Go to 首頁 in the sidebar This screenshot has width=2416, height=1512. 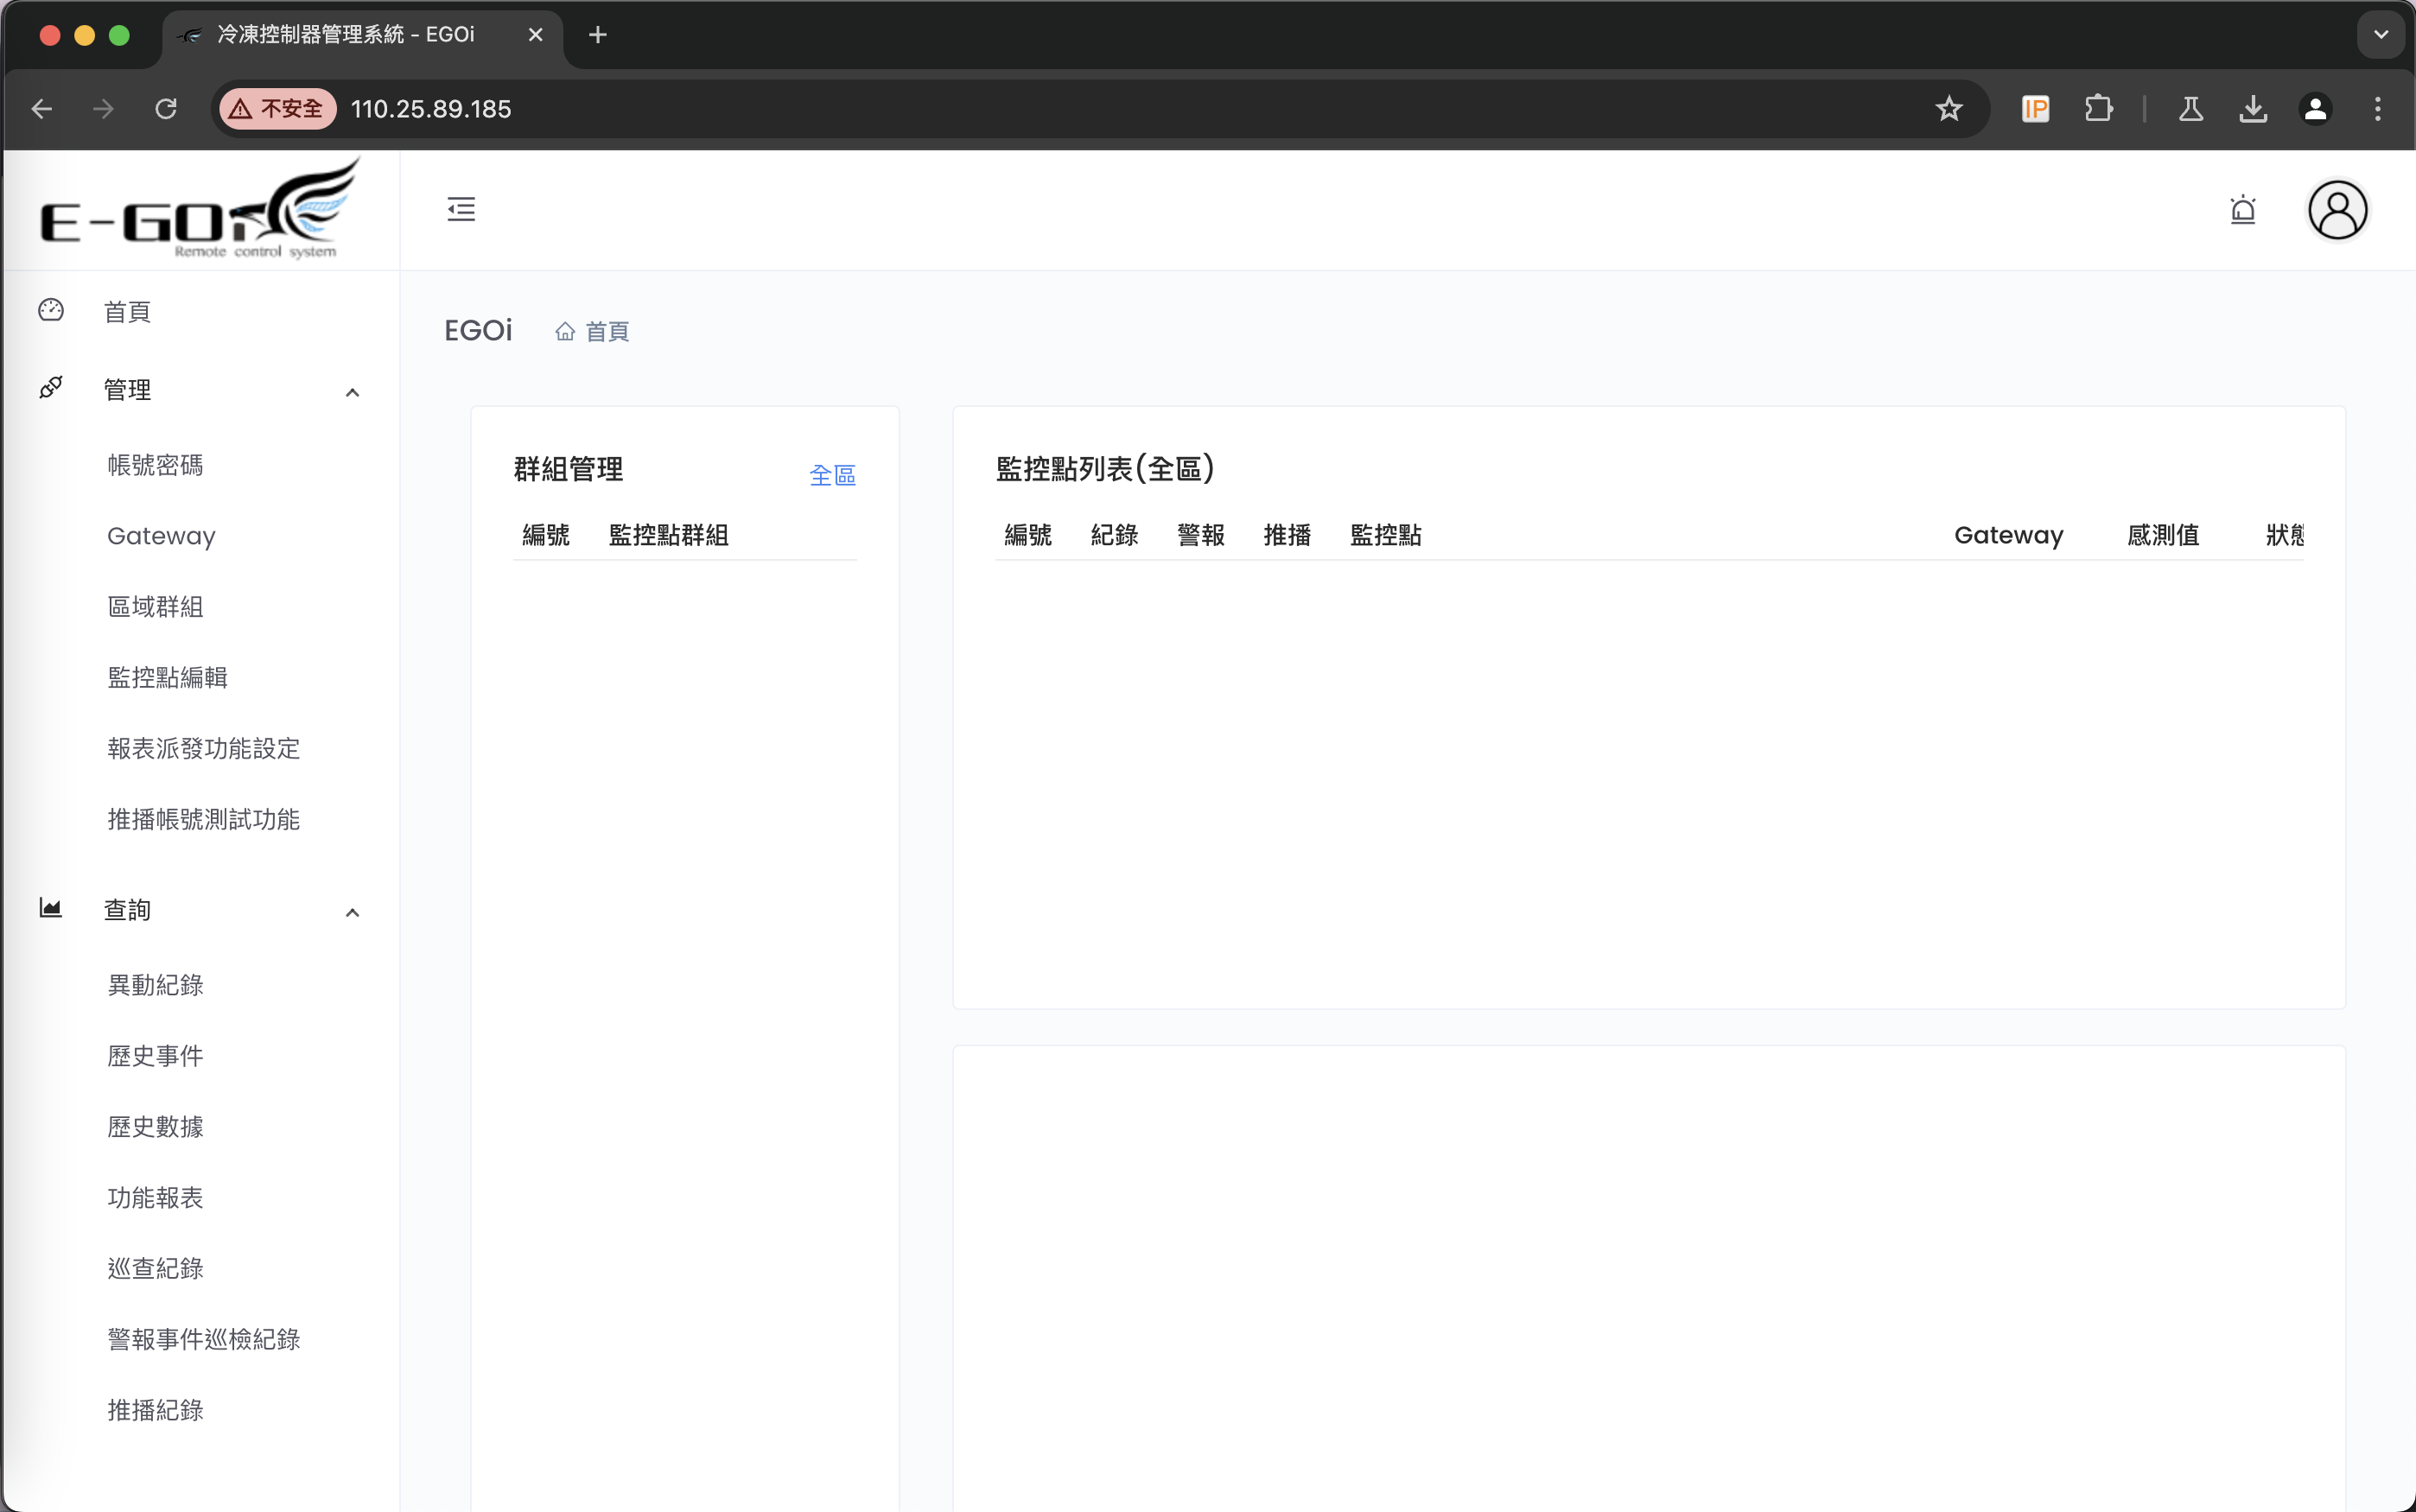127,312
